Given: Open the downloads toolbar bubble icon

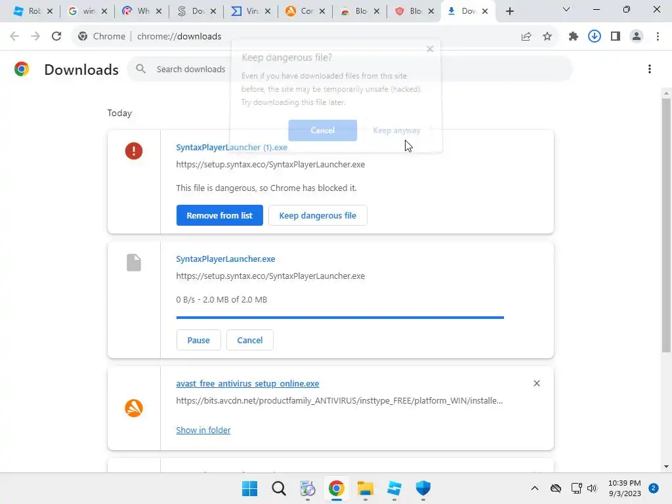Looking at the screenshot, I should [595, 37].
